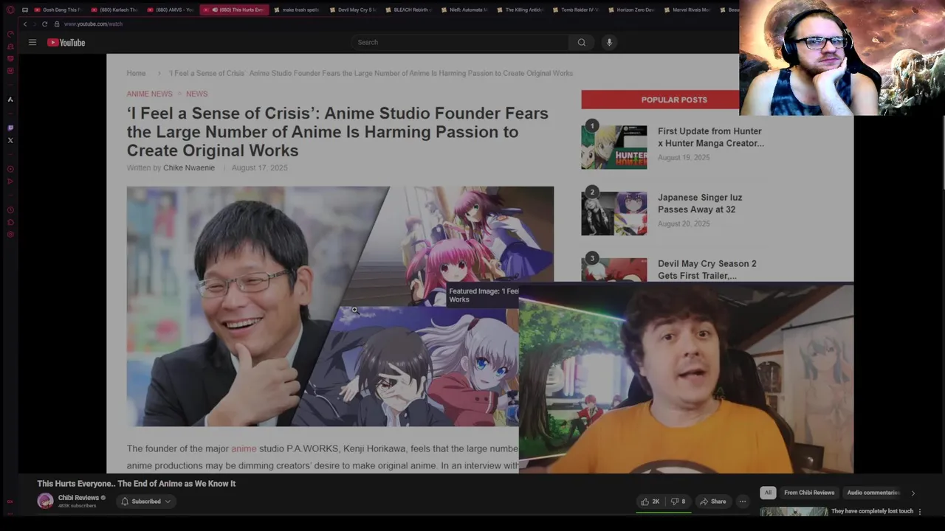Click the Chibi Reviews channel avatar
Image resolution: width=945 pixels, height=531 pixels.
click(45, 502)
